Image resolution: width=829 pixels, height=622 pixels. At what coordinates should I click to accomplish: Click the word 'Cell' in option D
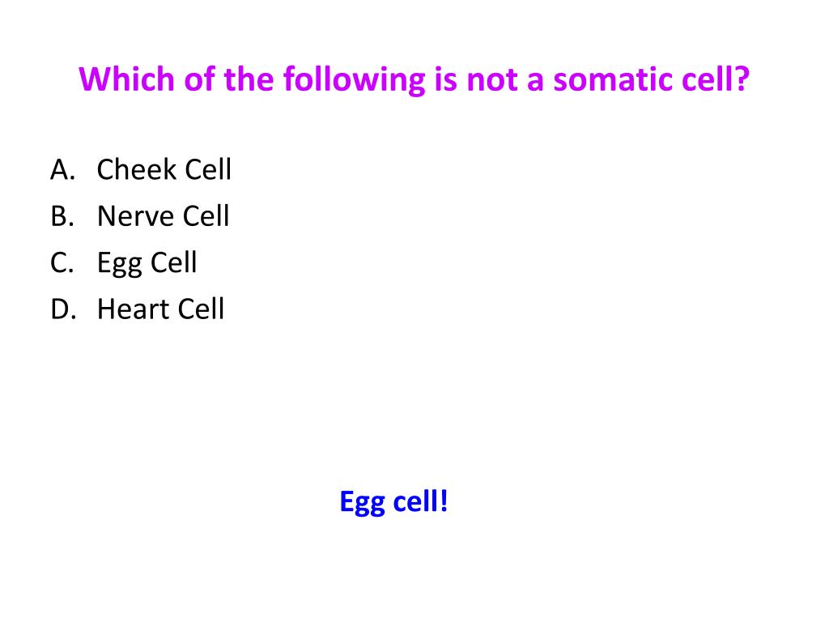201,309
